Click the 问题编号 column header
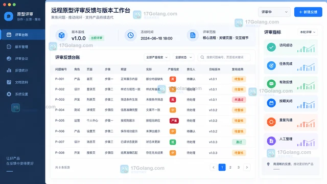 (61, 70)
